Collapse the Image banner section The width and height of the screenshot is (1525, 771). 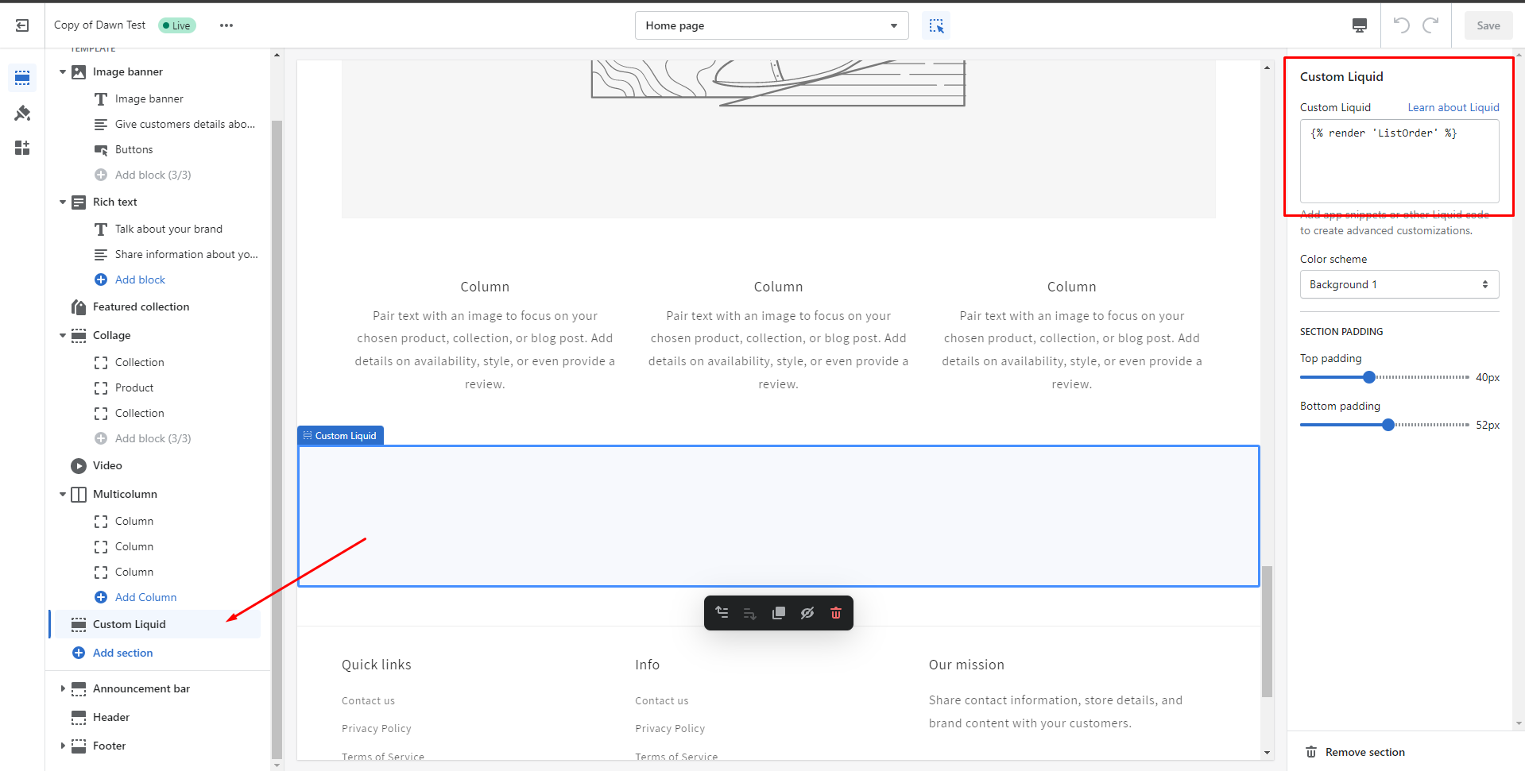coord(63,72)
